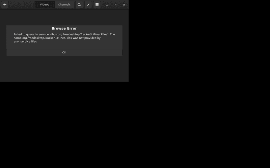
Task: Switch to the Videos tab
Action: [x=45, y=5]
